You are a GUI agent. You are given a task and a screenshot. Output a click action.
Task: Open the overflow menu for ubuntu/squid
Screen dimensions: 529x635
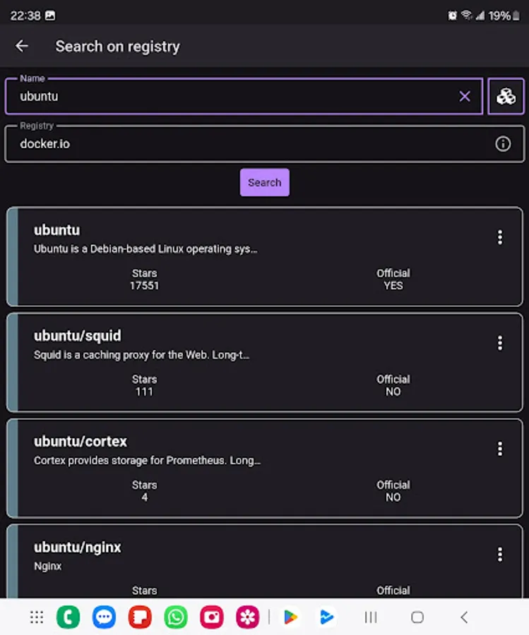[500, 343]
